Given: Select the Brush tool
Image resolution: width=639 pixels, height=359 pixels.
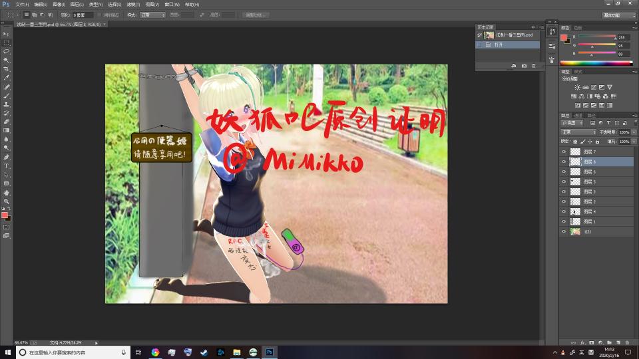Looking at the screenshot, I should click(6, 96).
